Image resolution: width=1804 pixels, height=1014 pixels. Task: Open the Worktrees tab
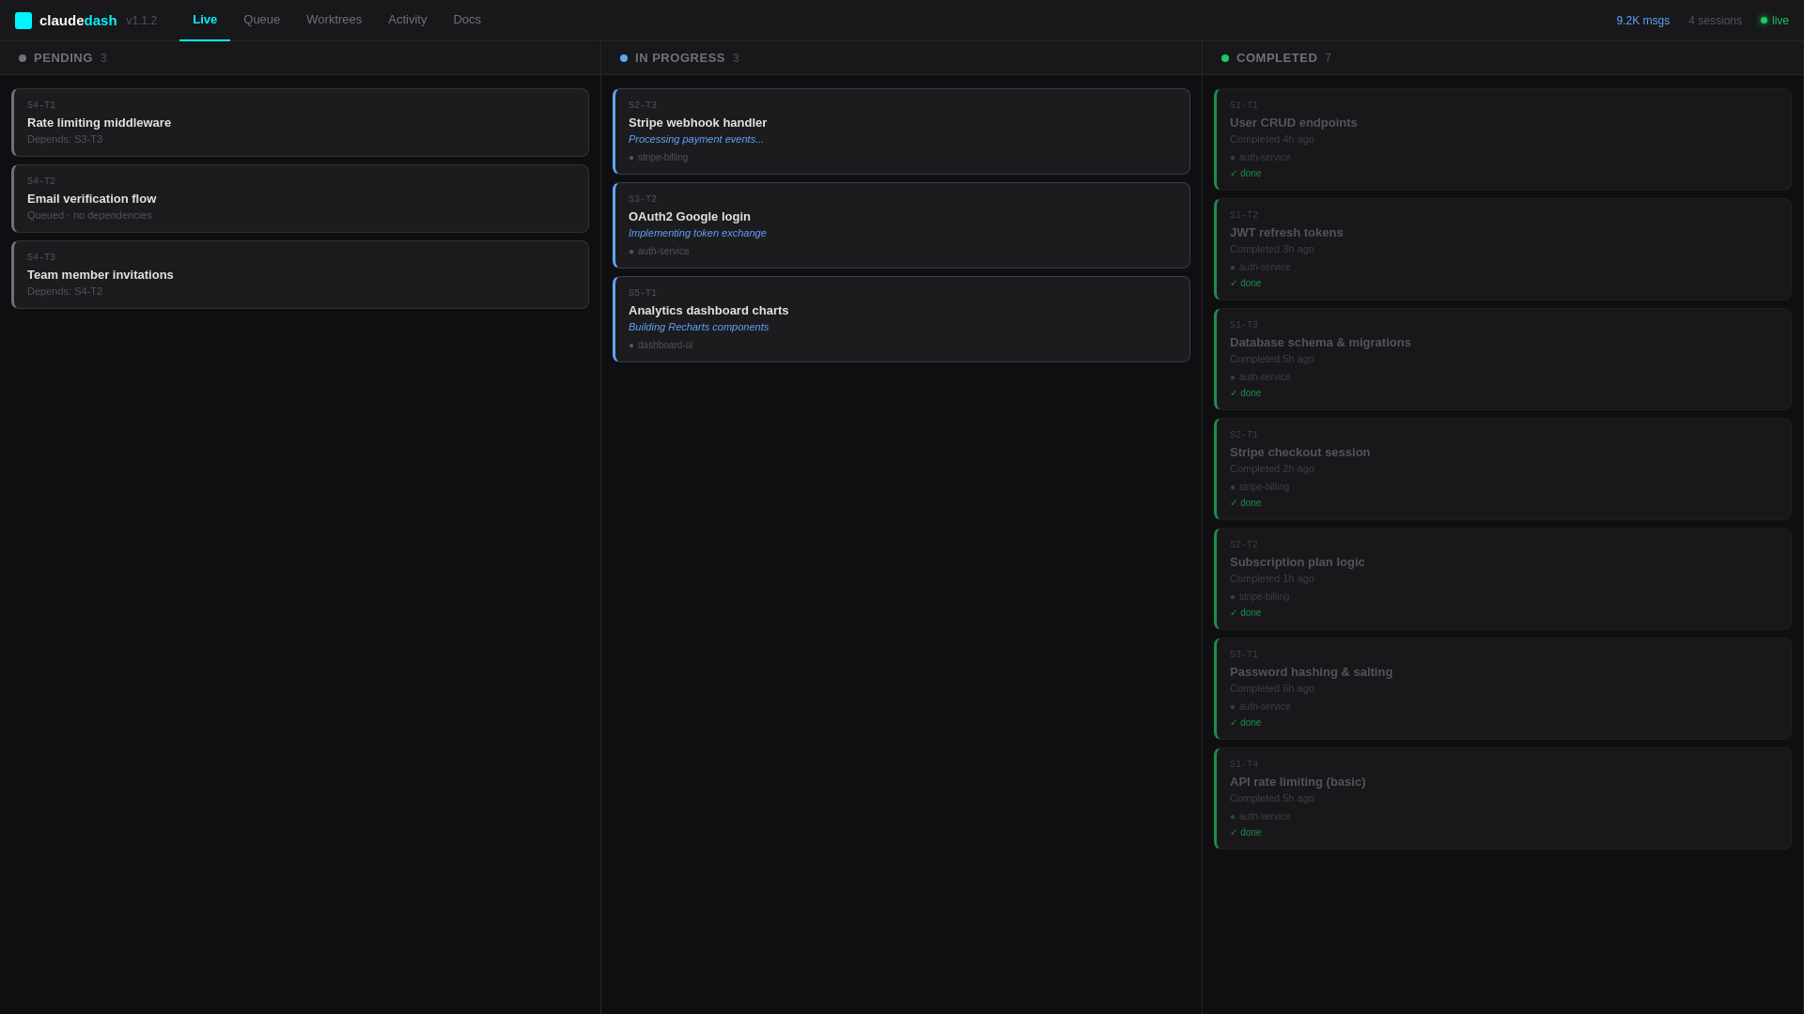(x=334, y=19)
